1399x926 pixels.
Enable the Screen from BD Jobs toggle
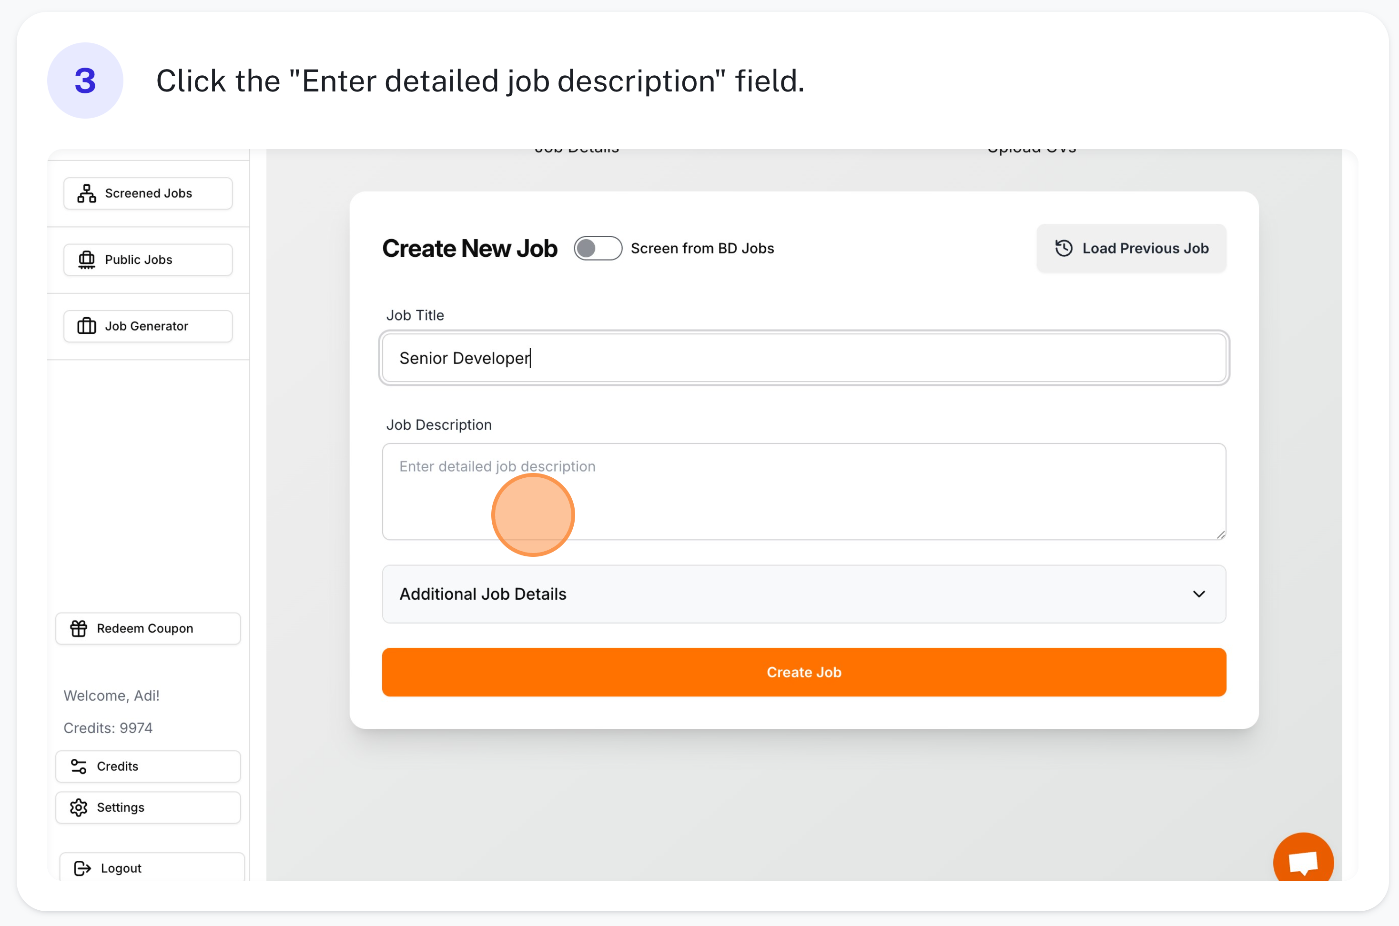(x=598, y=248)
